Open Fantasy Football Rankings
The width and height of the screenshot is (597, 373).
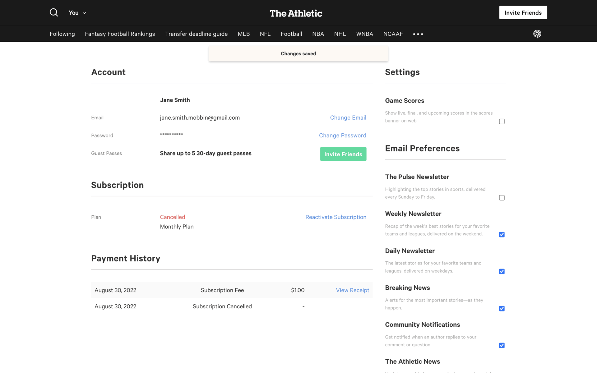point(120,34)
